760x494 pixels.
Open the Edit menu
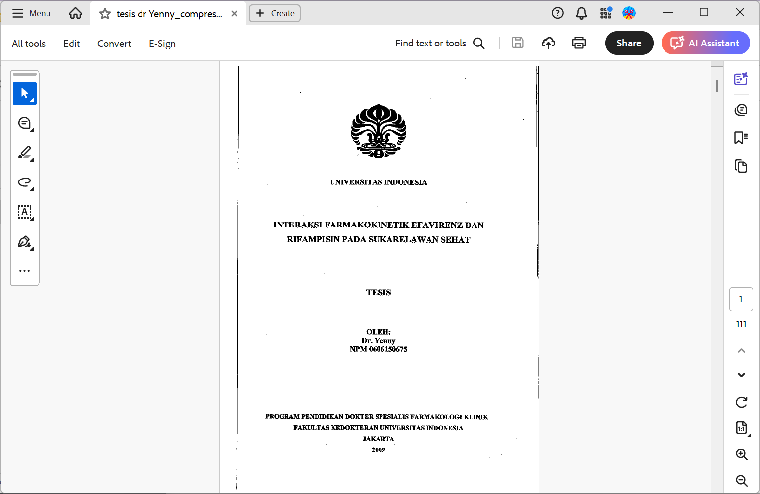click(71, 44)
